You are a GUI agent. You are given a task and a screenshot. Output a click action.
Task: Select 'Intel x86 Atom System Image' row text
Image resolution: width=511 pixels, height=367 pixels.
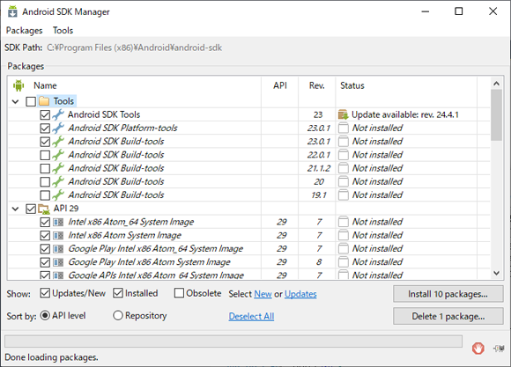(124, 235)
